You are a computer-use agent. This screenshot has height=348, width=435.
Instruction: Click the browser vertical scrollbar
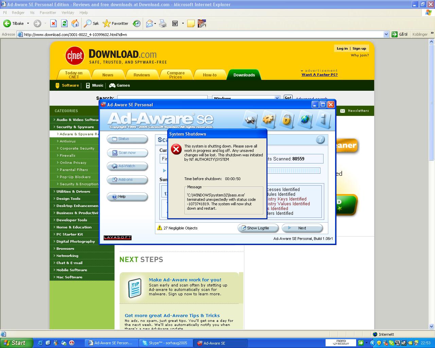tap(432, 184)
